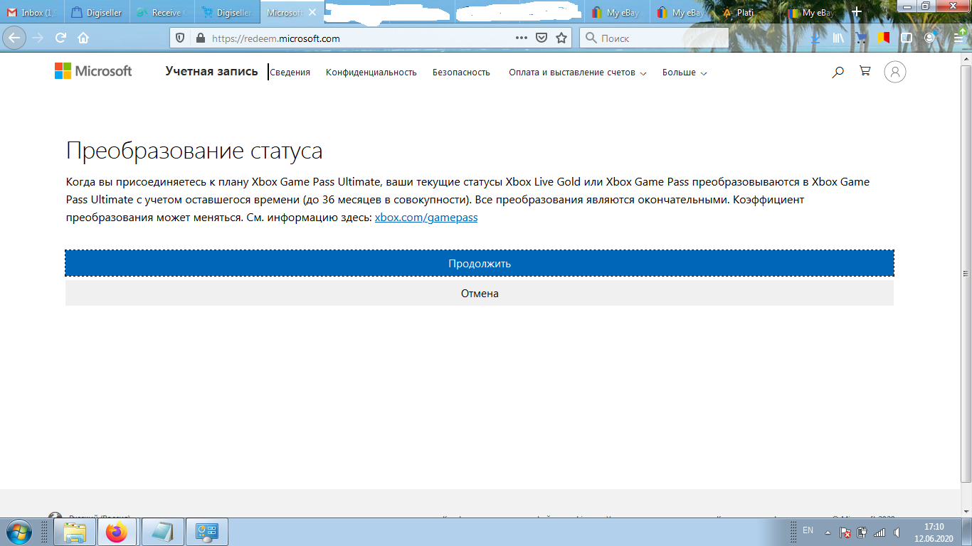Click the network signal tray icon
Viewport: 972px width, 546px height.
[879, 532]
